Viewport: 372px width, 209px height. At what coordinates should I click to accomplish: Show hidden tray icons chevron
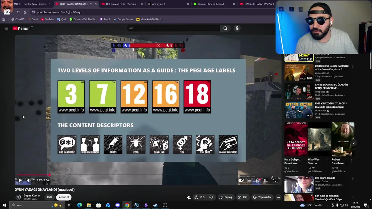click(328, 205)
